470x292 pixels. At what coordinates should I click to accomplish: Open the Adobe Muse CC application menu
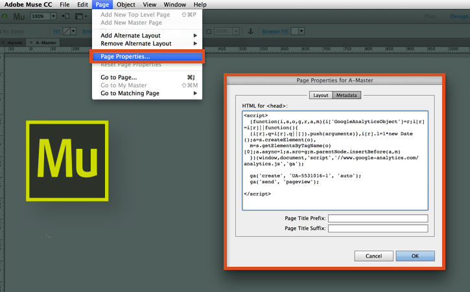click(28, 5)
